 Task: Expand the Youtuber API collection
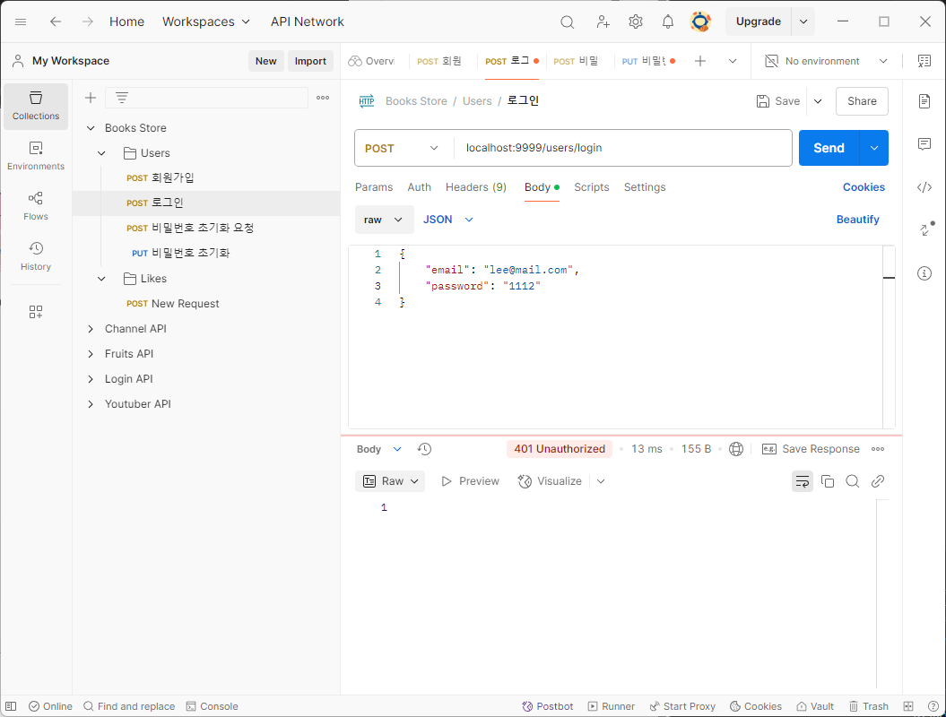point(91,404)
